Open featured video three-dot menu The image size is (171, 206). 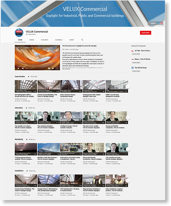(x=56, y=47)
